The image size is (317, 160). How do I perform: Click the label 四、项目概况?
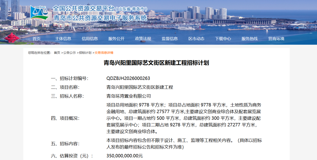pyautogui.click(x=65, y=118)
